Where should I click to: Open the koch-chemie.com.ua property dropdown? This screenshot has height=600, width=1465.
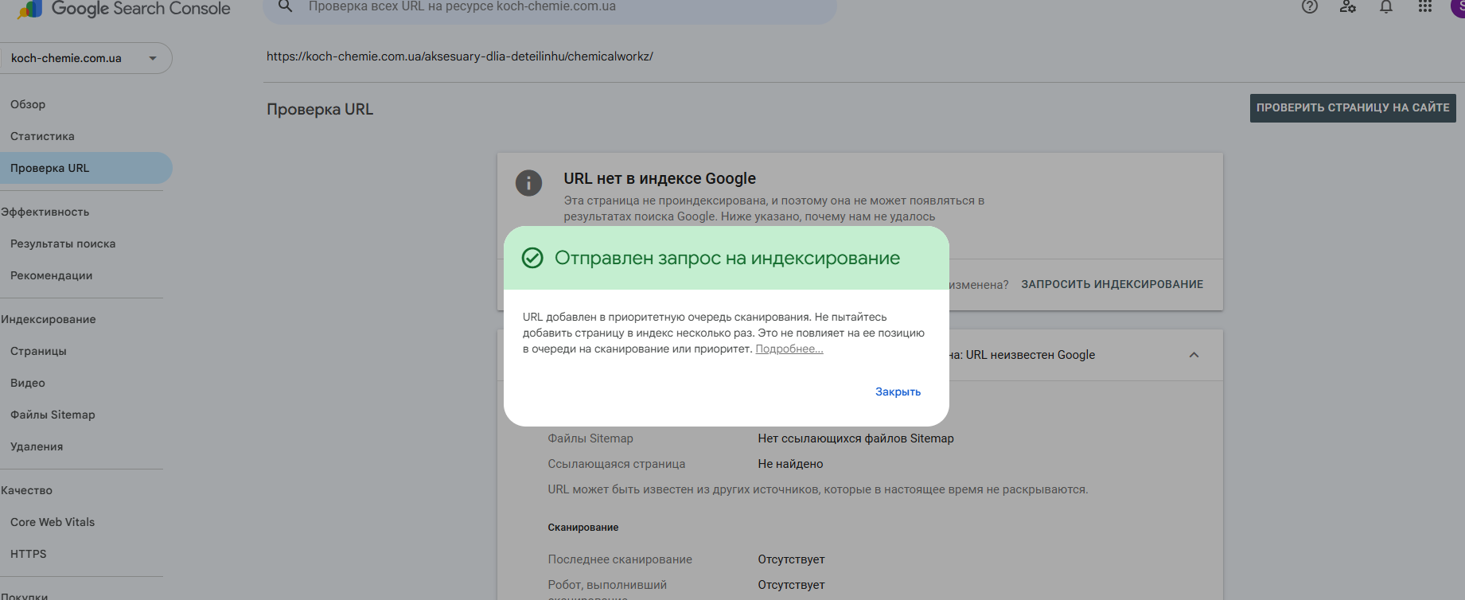[85, 58]
